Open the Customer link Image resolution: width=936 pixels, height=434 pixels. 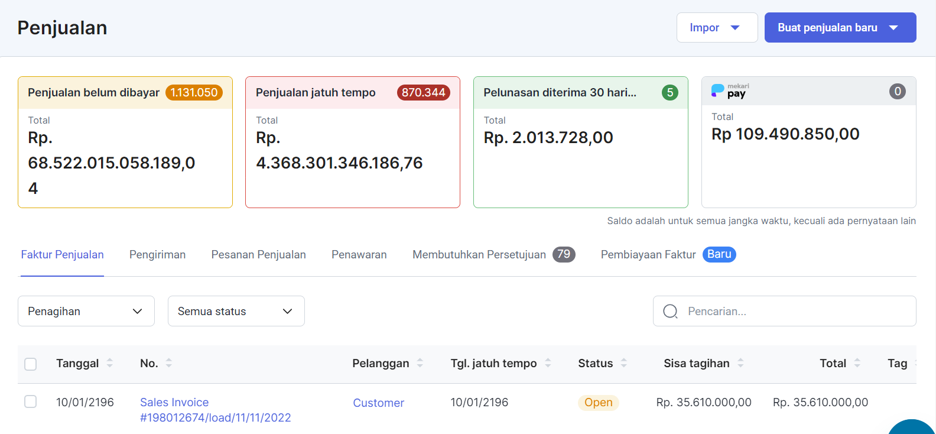pos(378,403)
